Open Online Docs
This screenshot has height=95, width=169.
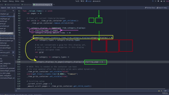click(x=150, y=8)
